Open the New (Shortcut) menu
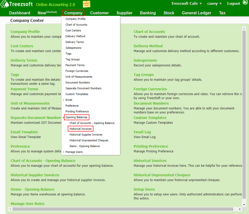 tap(47, 13)
